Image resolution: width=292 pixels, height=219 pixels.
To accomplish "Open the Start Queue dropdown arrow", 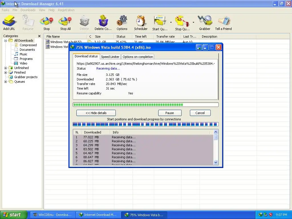I will click(171, 22).
